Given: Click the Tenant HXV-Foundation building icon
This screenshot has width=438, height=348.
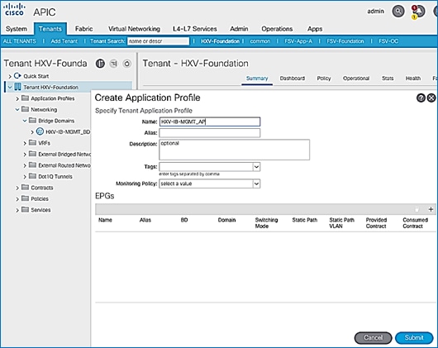Looking at the screenshot, I should point(17,87).
